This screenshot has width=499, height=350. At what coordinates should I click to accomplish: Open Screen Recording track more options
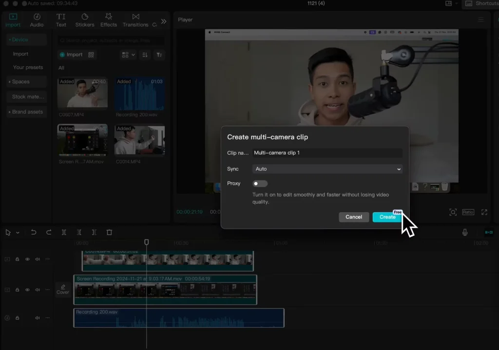(47, 290)
